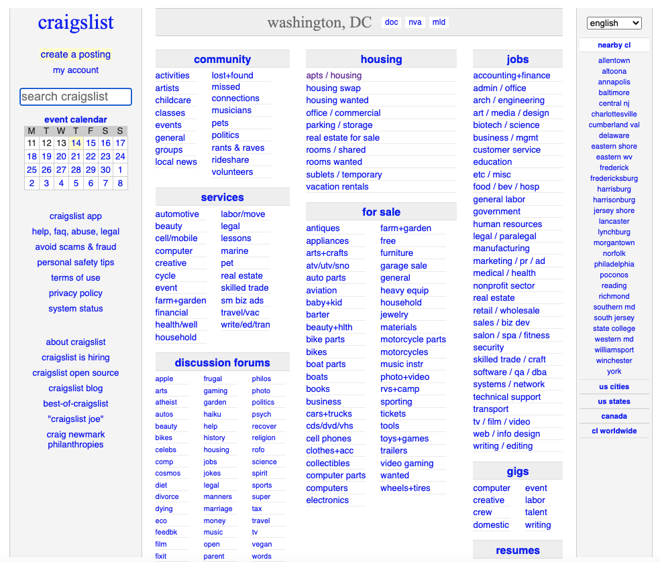Open wheels+tires listings
The height and width of the screenshot is (562, 660).
(405, 488)
